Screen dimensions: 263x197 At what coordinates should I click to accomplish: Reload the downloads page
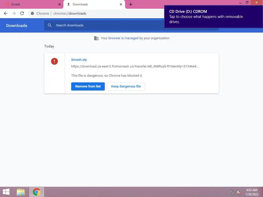click(22, 13)
